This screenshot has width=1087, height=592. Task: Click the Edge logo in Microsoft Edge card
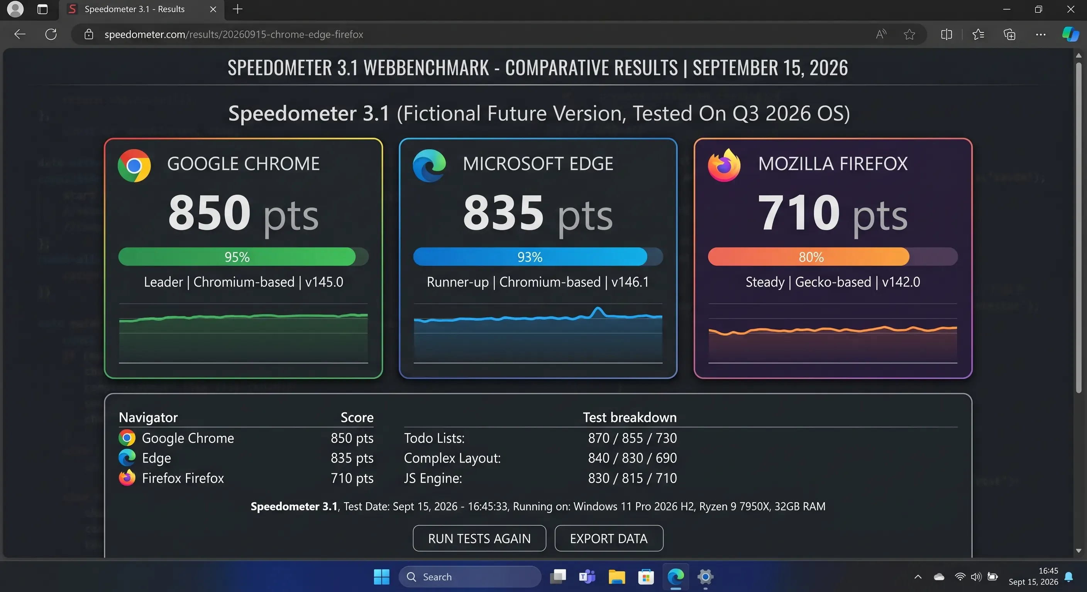429,166
